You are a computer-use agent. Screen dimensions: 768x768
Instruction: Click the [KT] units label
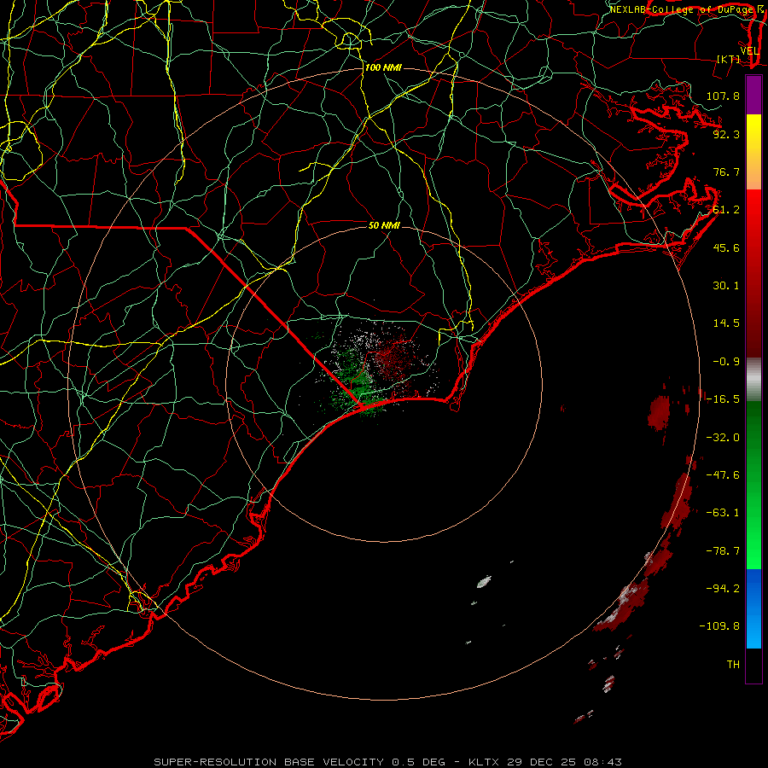coord(729,59)
